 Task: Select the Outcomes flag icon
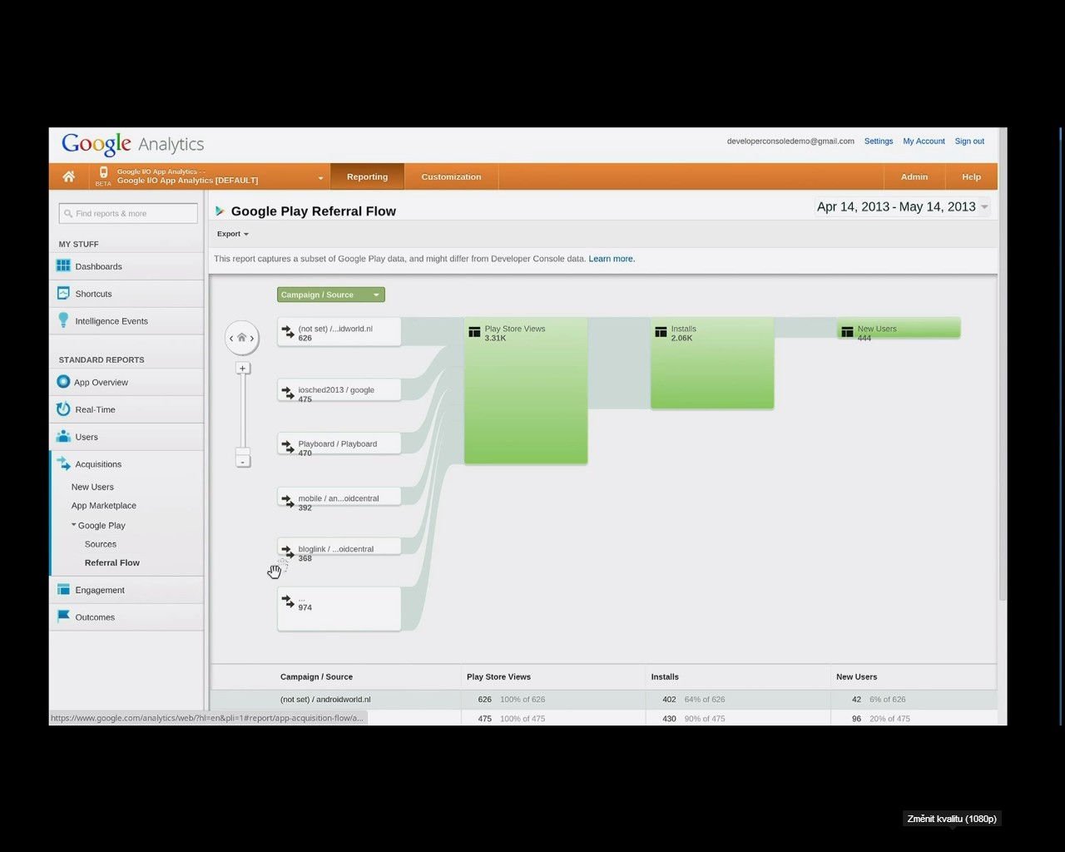(x=63, y=617)
